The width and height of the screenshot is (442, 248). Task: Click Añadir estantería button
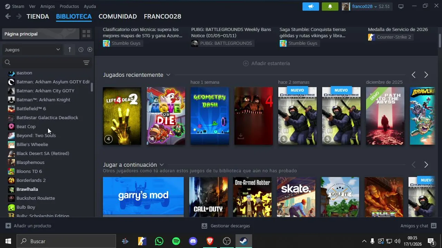pyautogui.click(x=267, y=63)
